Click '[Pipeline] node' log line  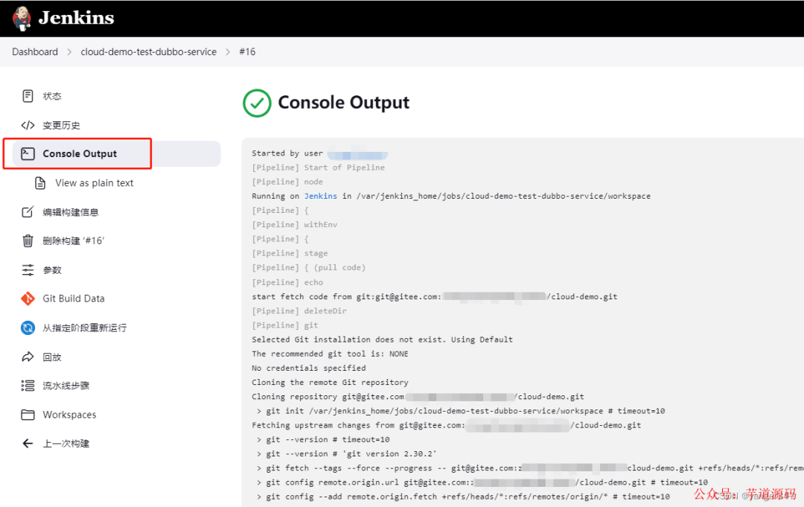[287, 182]
